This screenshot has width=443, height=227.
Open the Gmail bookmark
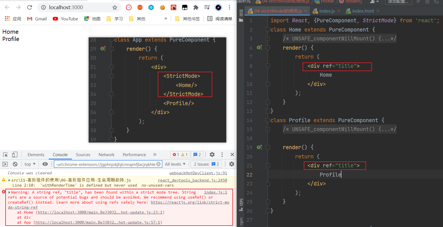click(37, 19)
